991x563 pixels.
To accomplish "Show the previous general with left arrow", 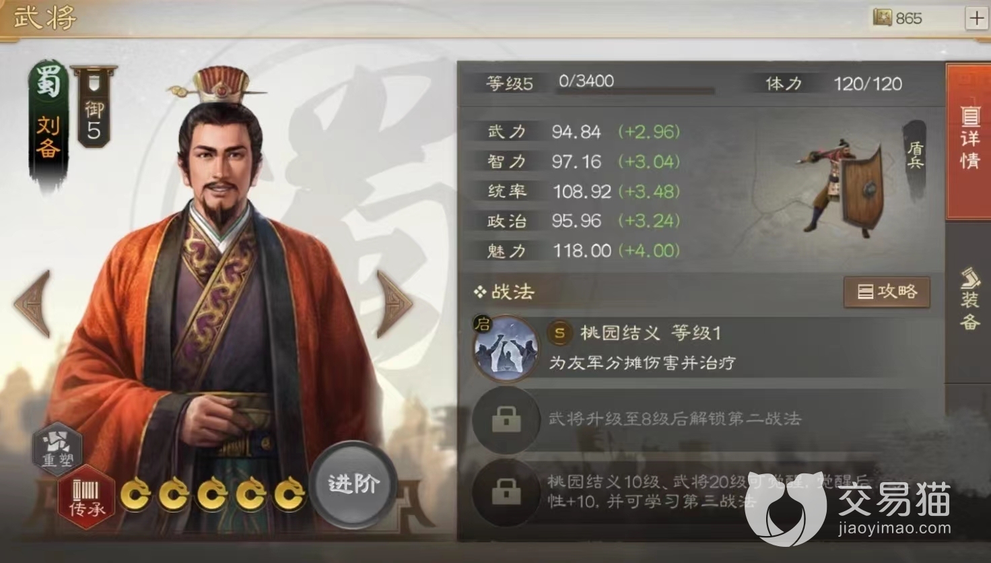I will (x=33, y=304).
